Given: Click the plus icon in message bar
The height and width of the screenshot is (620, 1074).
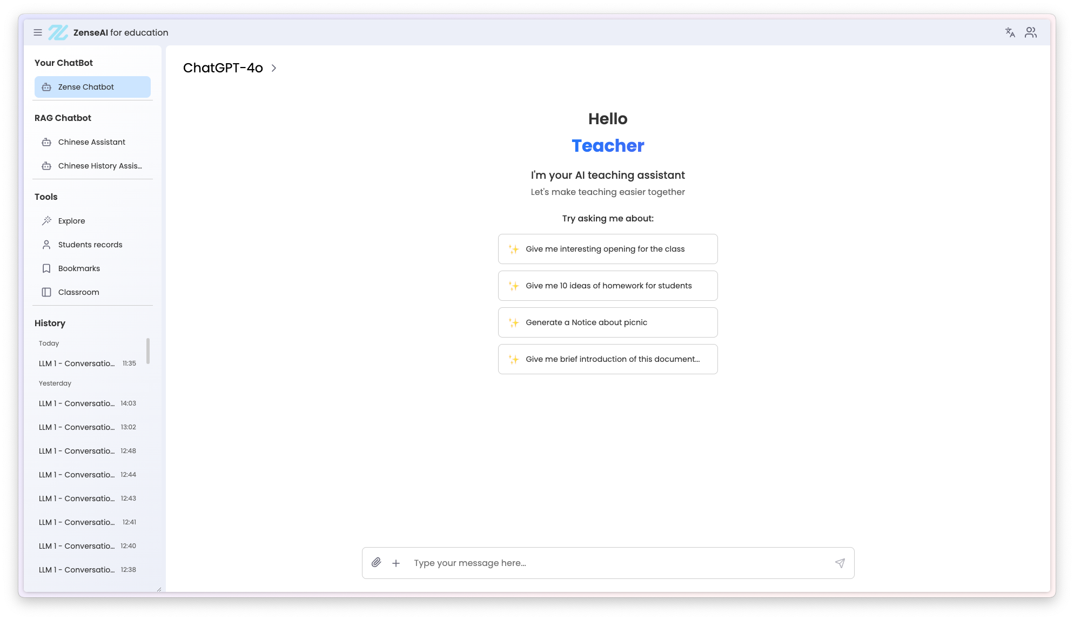Looking at the screenshot, I should pyautogui.click(x=396, y=563).
